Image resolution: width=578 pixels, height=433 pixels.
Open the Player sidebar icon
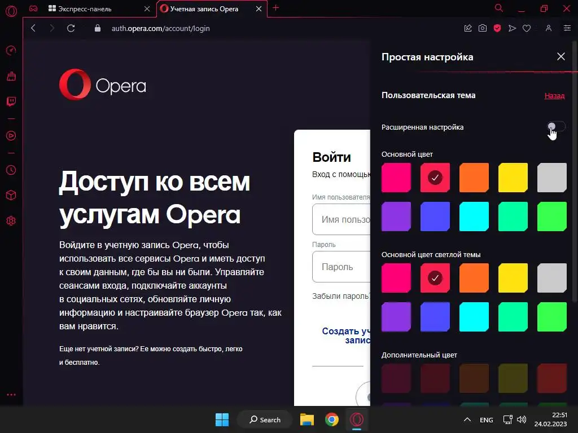click(11, 135)
